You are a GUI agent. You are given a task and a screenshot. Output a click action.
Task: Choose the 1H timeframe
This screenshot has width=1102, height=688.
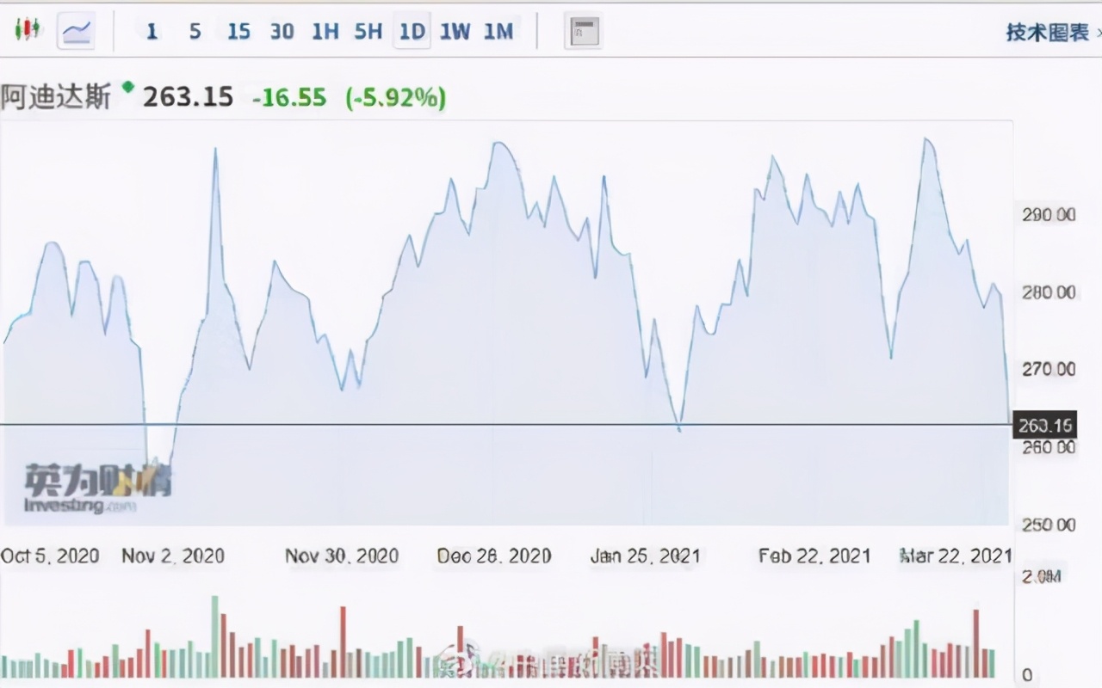coord(325,32)
